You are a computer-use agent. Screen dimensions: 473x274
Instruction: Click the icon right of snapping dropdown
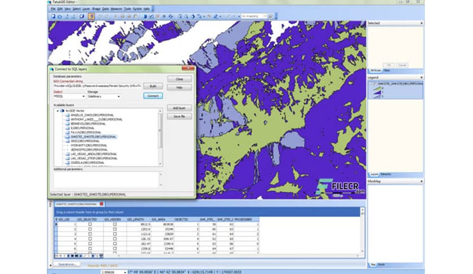tap(270, 16)
